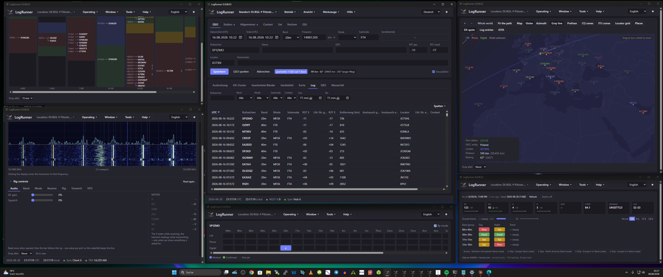Image resolution: width=663 pixels, height=277 pixels.
Task: Uncheck the Vorausfüllen checkbox
Action: (434, 72)
